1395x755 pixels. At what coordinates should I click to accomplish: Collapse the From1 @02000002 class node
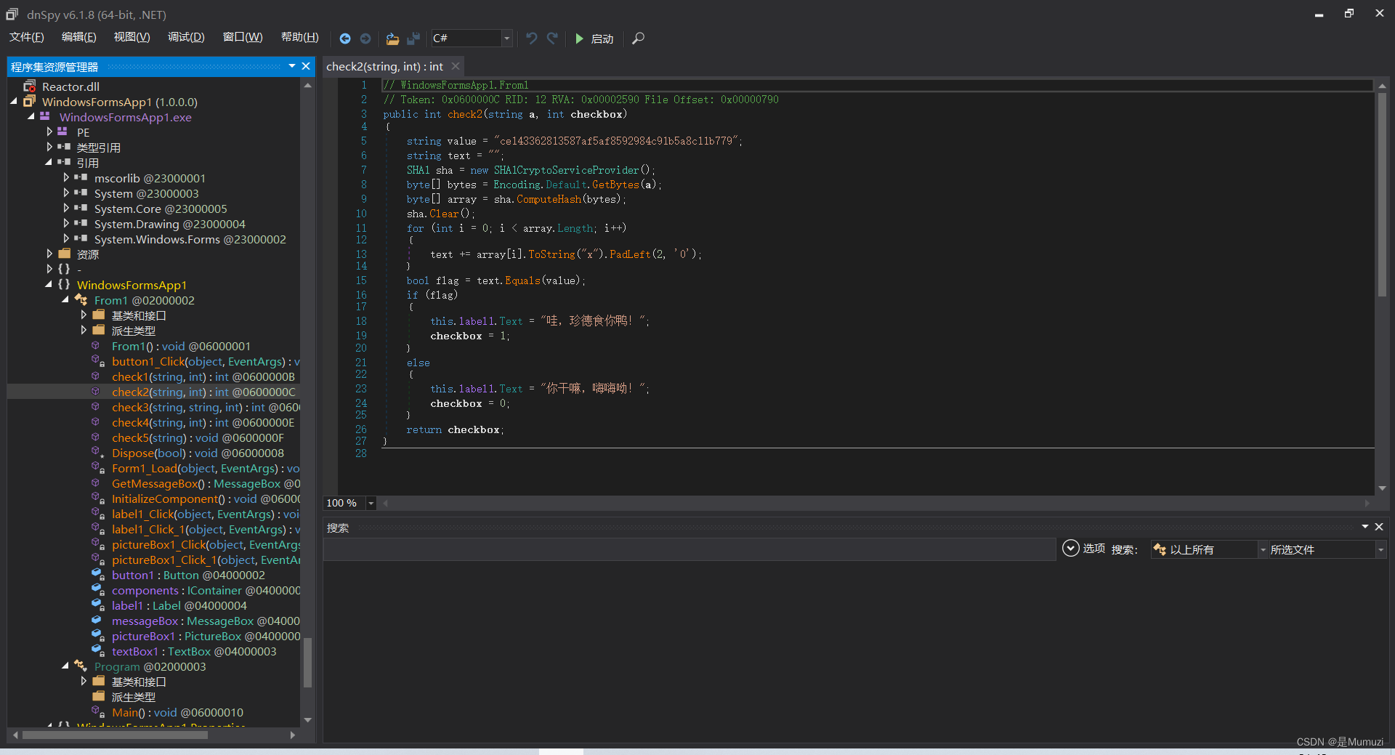65,300
